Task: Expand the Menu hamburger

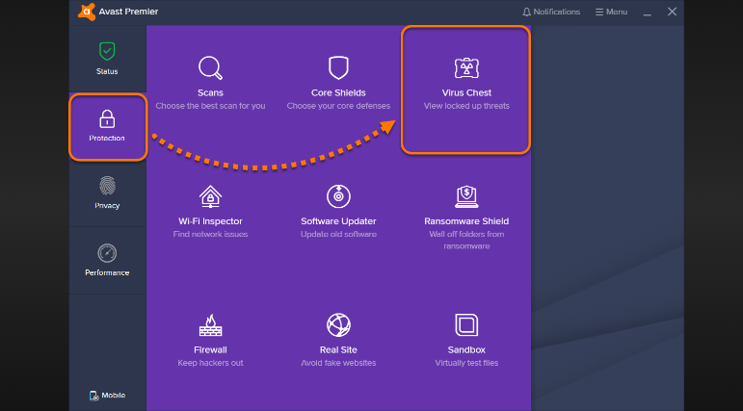Action: pyautogui.click(x=611, y=12)
